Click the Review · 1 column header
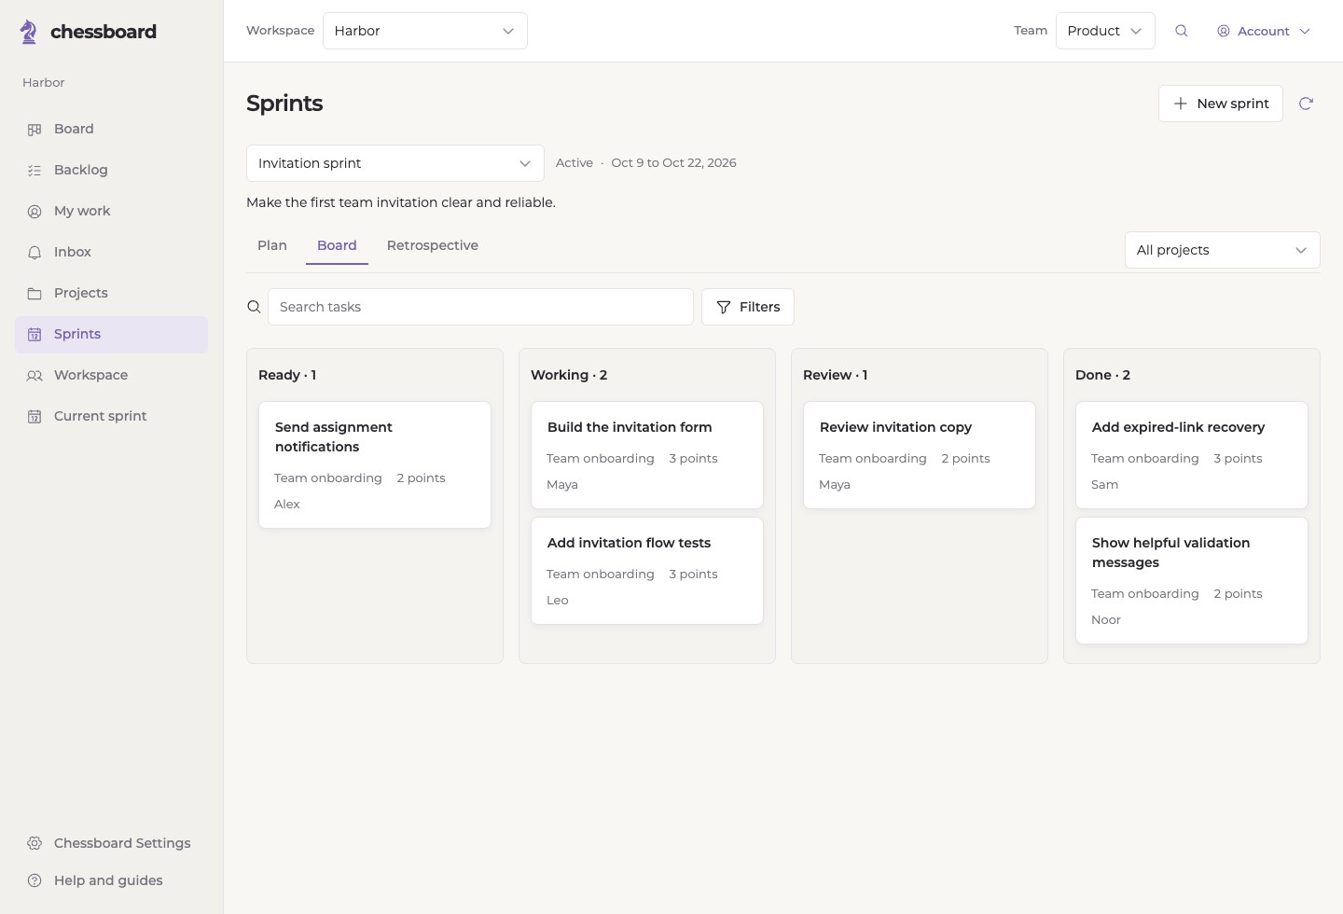 point(835,375)
